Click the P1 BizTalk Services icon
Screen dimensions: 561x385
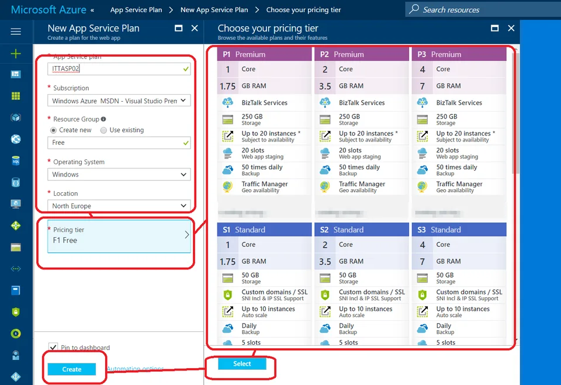[227, 103]
